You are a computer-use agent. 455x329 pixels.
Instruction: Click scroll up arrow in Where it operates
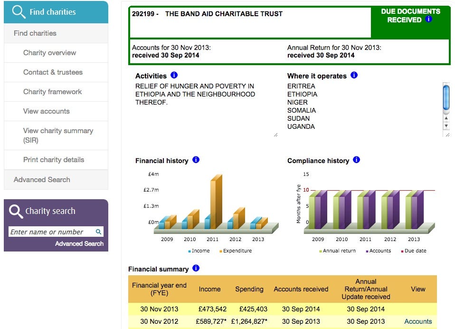click(446, 118)
